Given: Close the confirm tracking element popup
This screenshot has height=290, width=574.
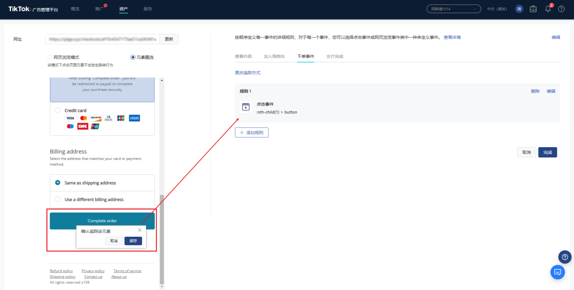Looking at the screenshot, I should [140, 230].
